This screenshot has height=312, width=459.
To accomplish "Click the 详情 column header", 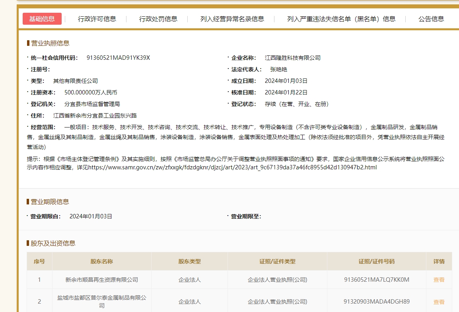I will tap(439, 261).
